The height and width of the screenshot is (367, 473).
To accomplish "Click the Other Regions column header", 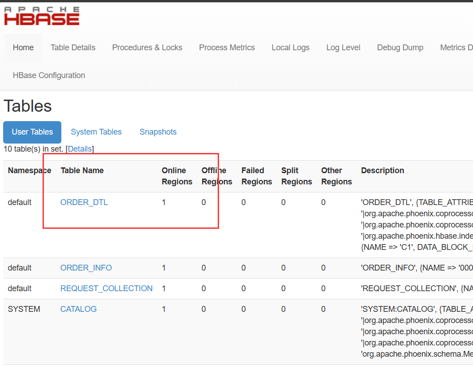I will pos(336,176).
